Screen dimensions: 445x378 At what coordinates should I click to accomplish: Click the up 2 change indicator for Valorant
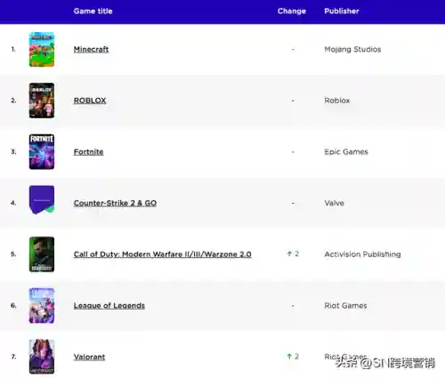pos(293,357)
